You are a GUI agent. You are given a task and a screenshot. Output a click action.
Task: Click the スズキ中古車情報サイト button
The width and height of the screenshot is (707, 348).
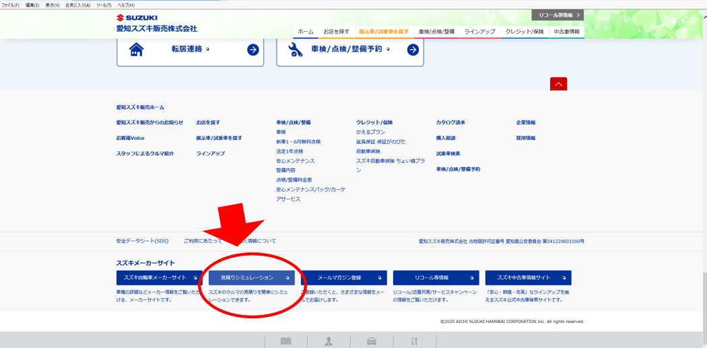pyautogui.click(x=528, y=278)
